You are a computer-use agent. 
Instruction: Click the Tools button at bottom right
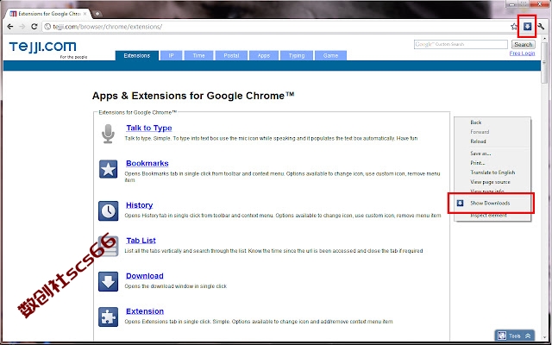[514, 336]
